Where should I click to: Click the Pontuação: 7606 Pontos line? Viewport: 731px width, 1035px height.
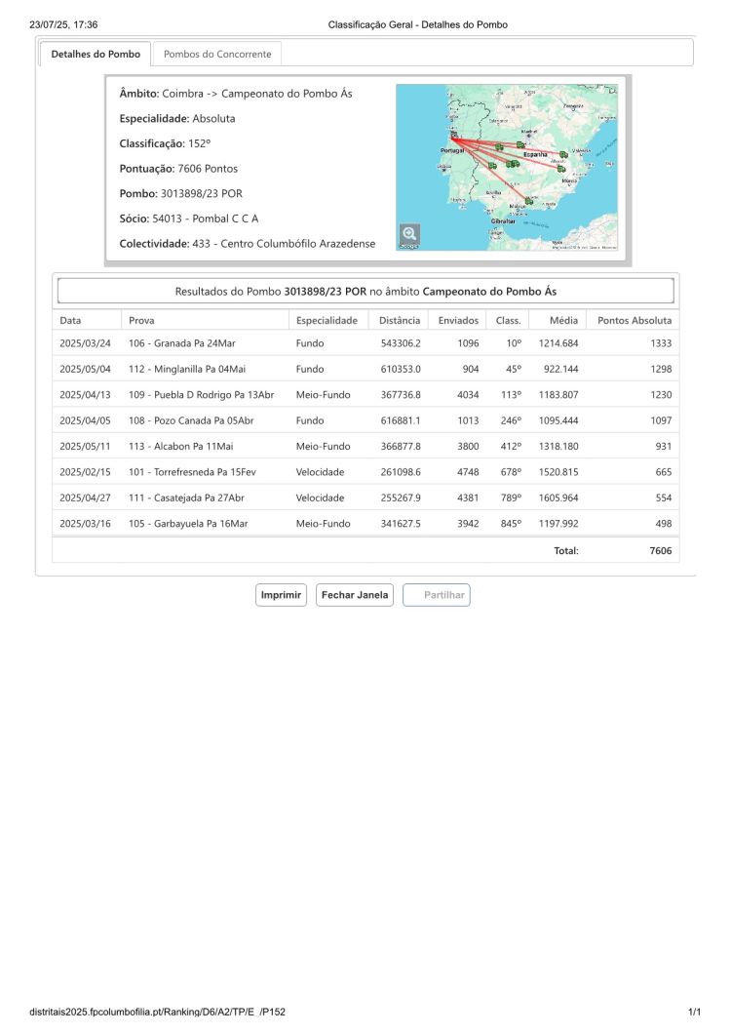[178, 169]
